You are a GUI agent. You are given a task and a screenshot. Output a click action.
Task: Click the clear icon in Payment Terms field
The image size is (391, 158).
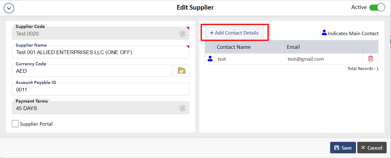coord(182,108)
